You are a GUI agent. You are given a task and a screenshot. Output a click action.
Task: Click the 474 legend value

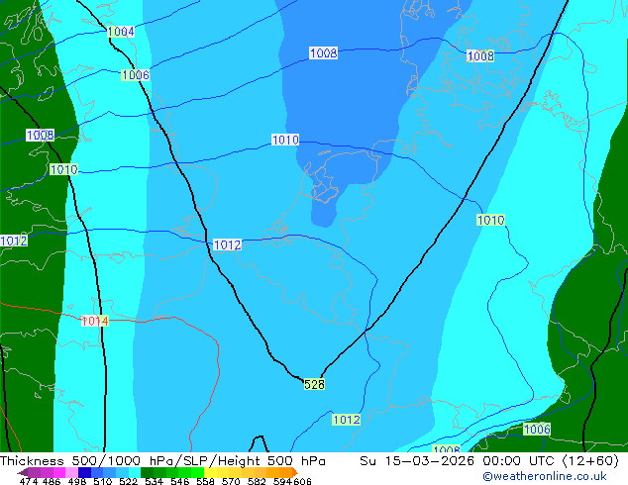29,481
